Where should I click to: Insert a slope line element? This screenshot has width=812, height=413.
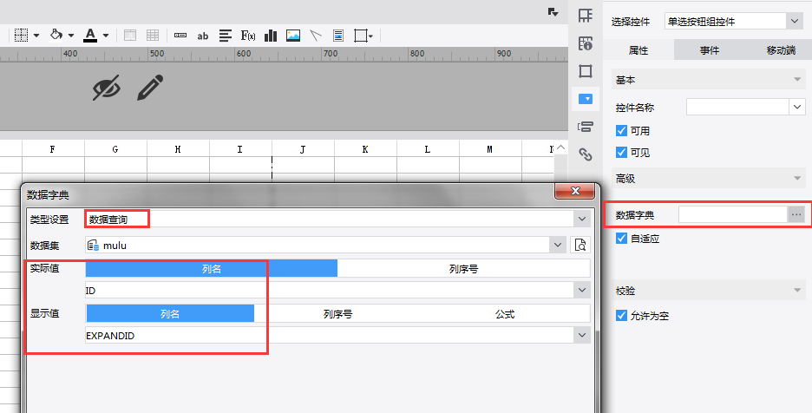[x=316, y=36]
